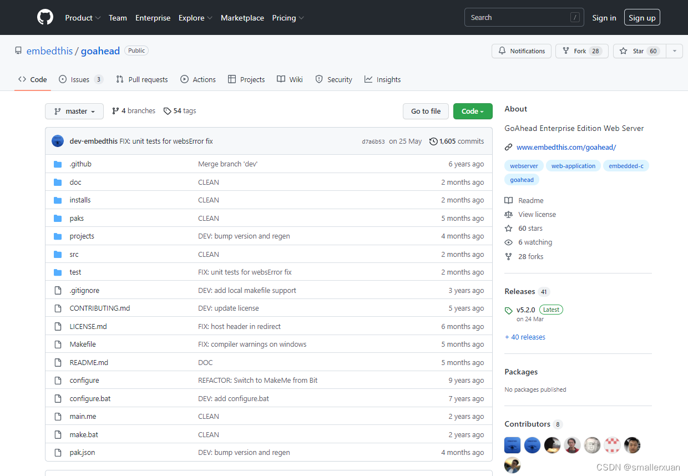Image resolution: width=688 pixels, height=476 pixels.
Task: Click the file icon for pak.json
Action: pyautogui.click(x=58, y=453)
